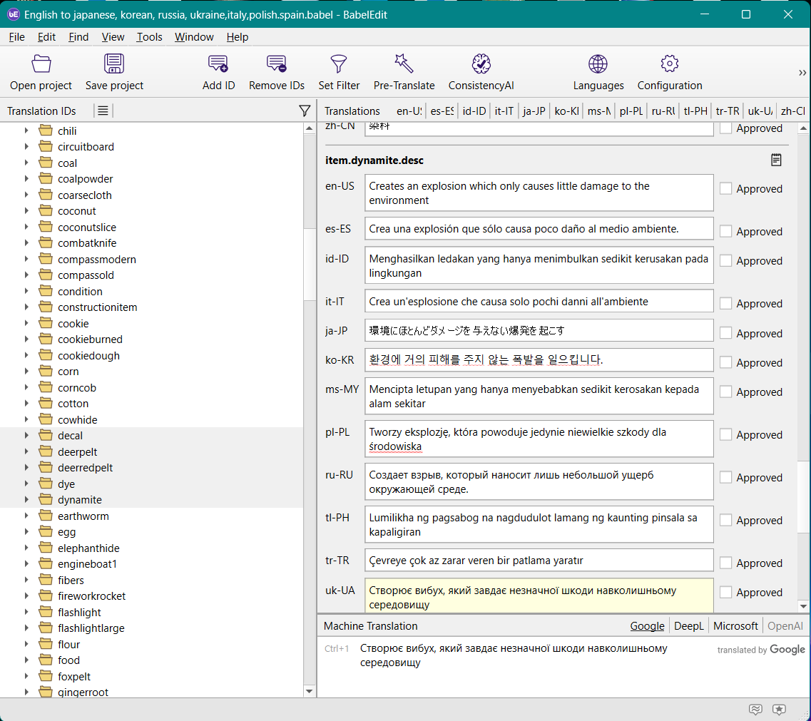Expand the chili tree node

(26, 131)
